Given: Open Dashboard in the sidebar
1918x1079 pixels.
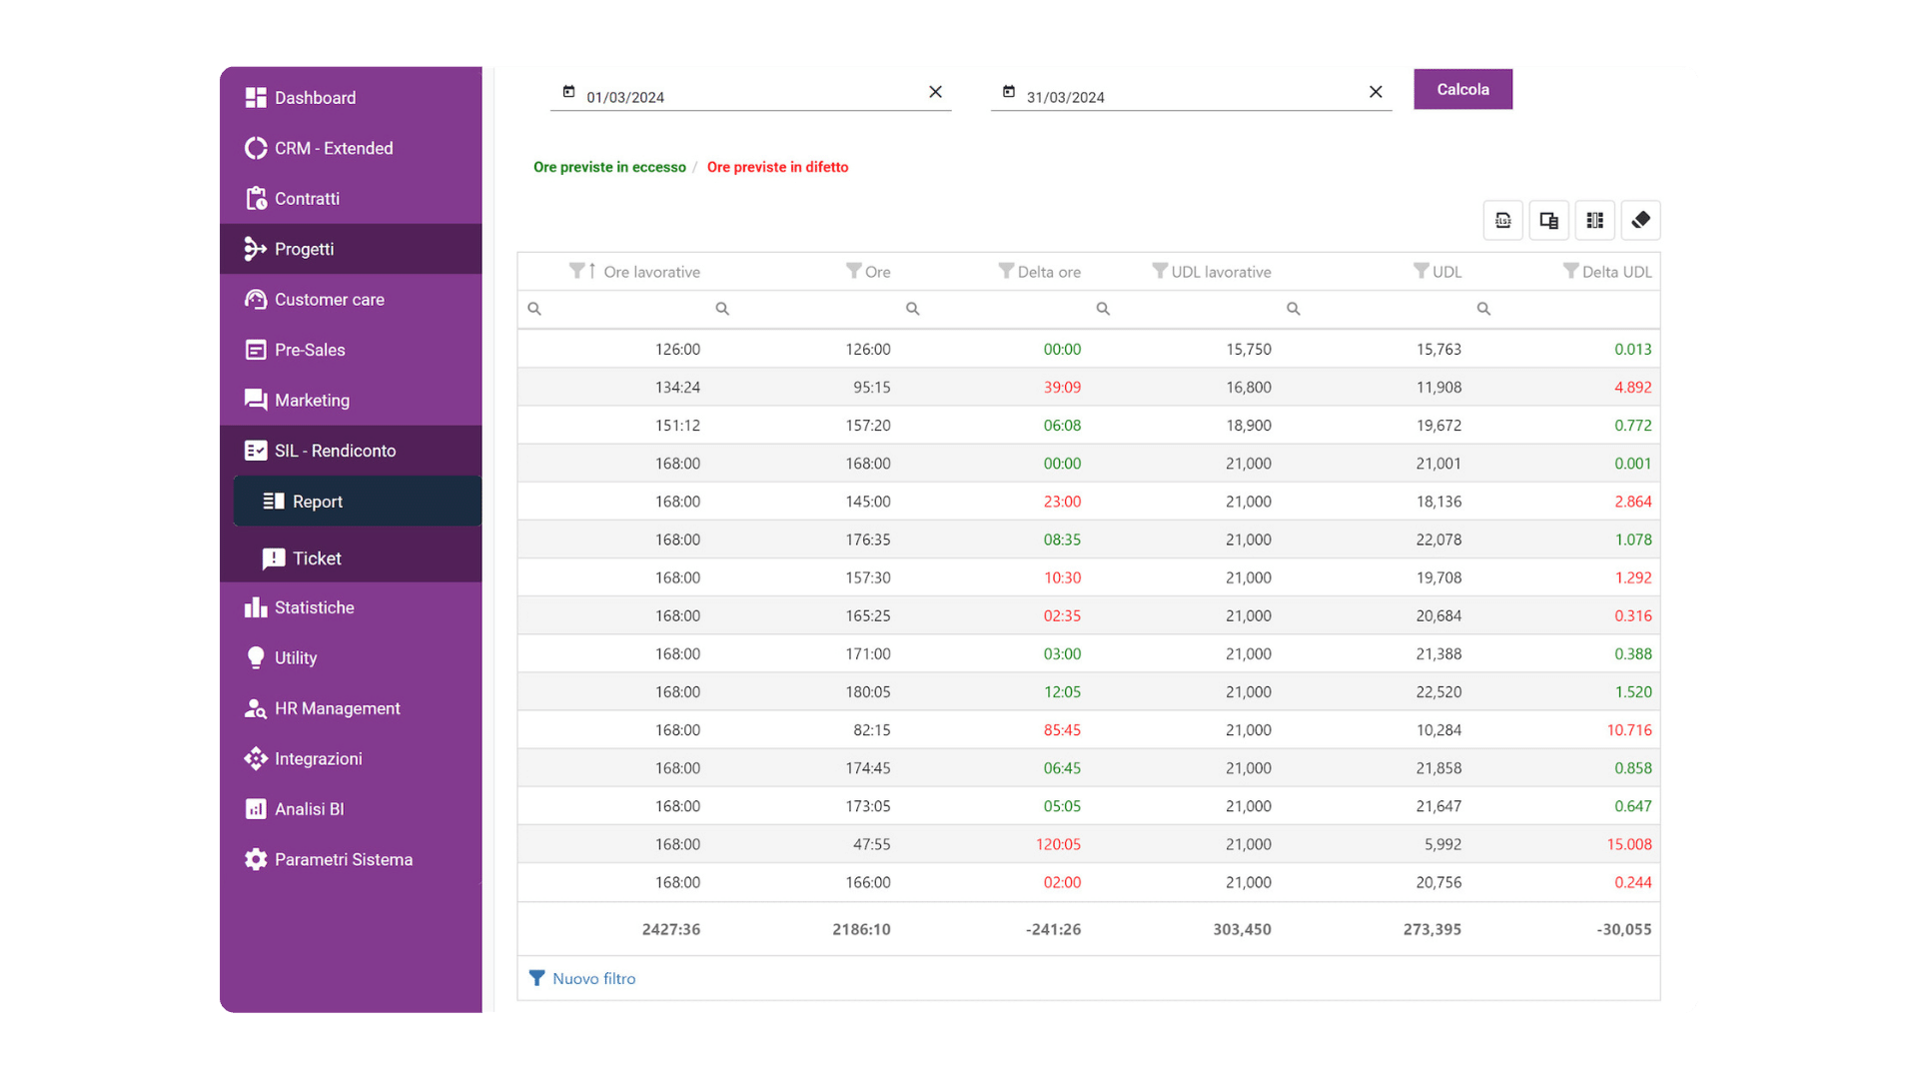Looking at the screenshot, I should [351, 98].
